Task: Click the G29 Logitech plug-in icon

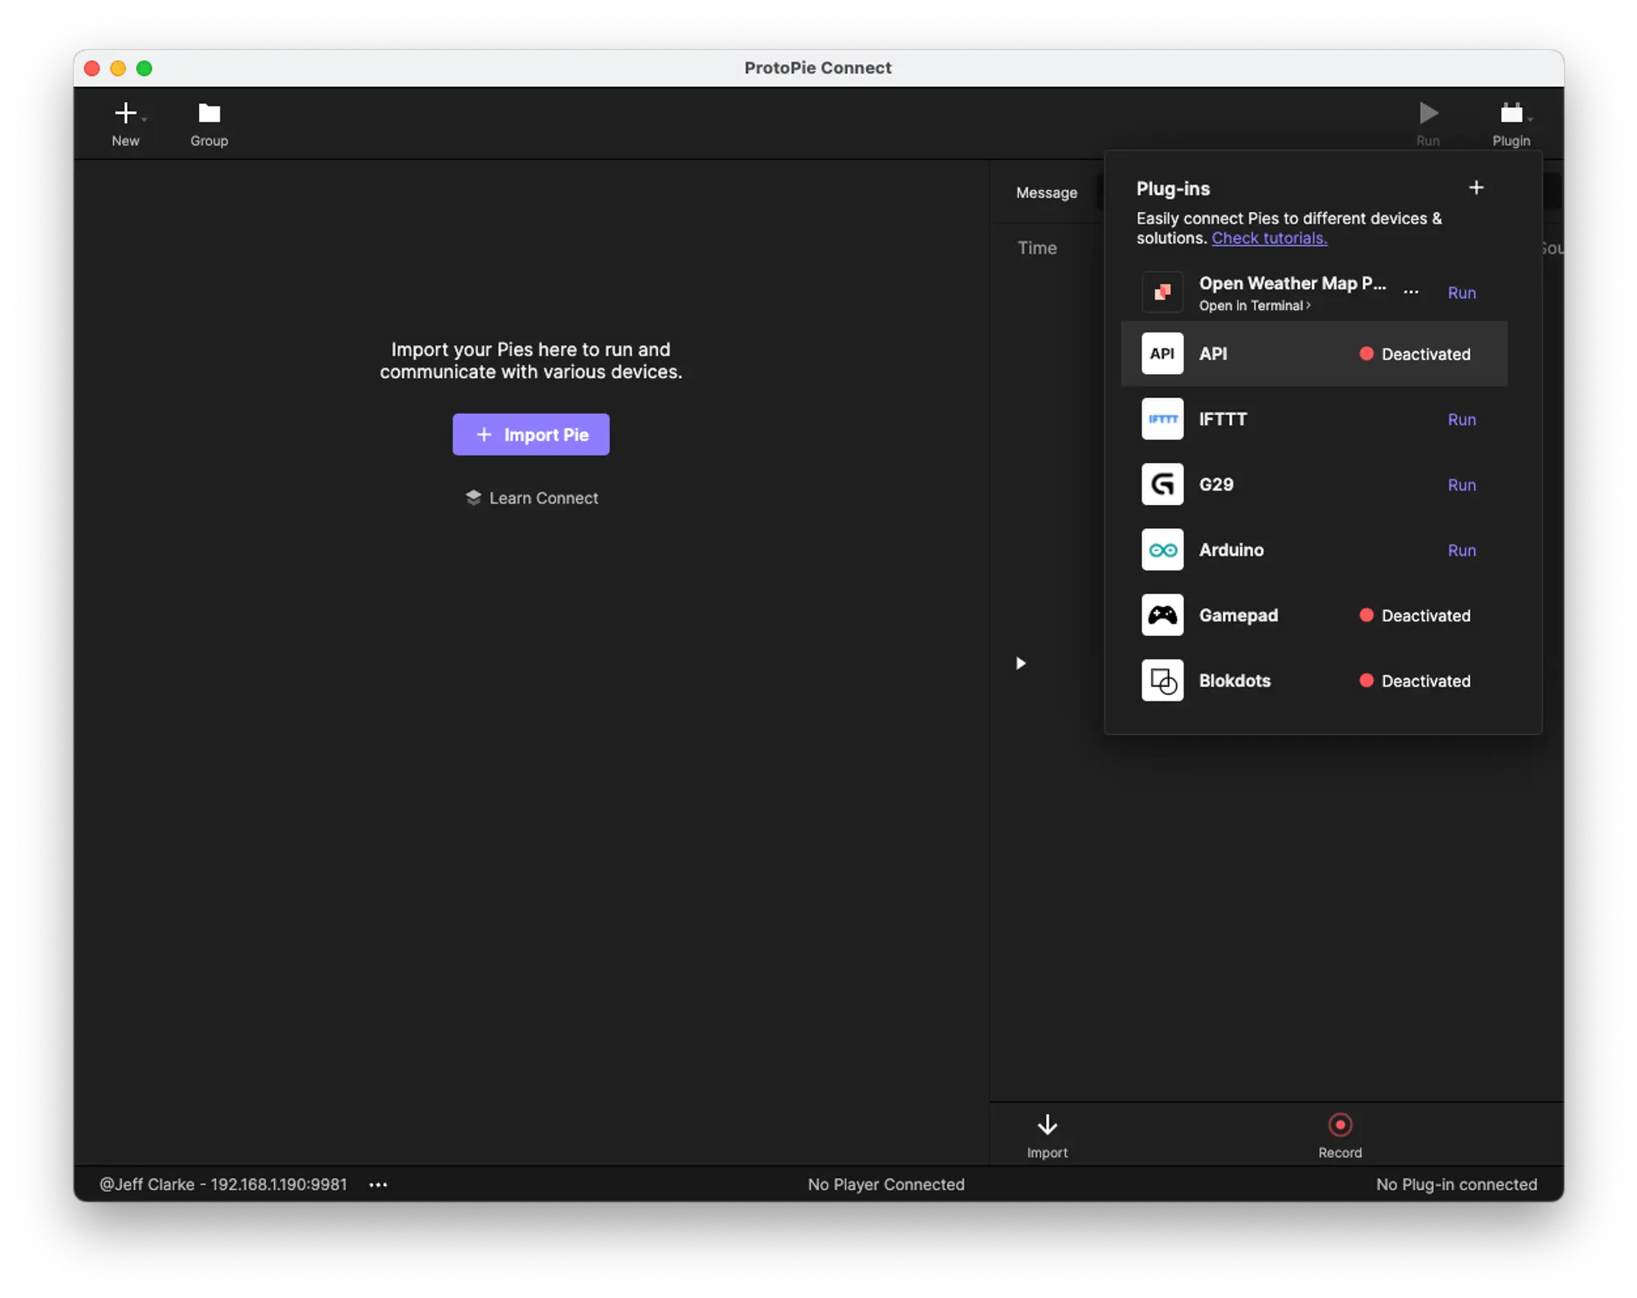Action: pos(1162,484)
